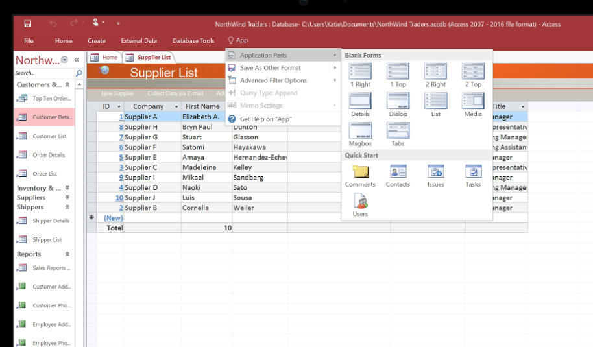The height and width of the screenshot is (347, 593).
Task: Open the touch/mouse mode icon
Action: click(x=95, y=23)
